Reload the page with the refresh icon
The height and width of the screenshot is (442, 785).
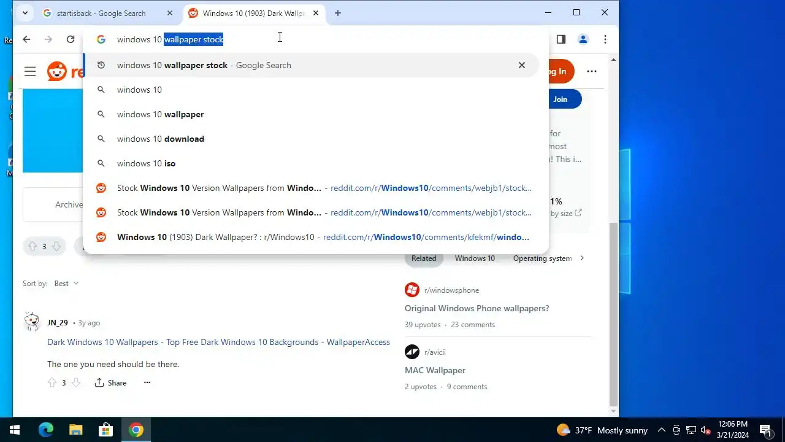71,39
